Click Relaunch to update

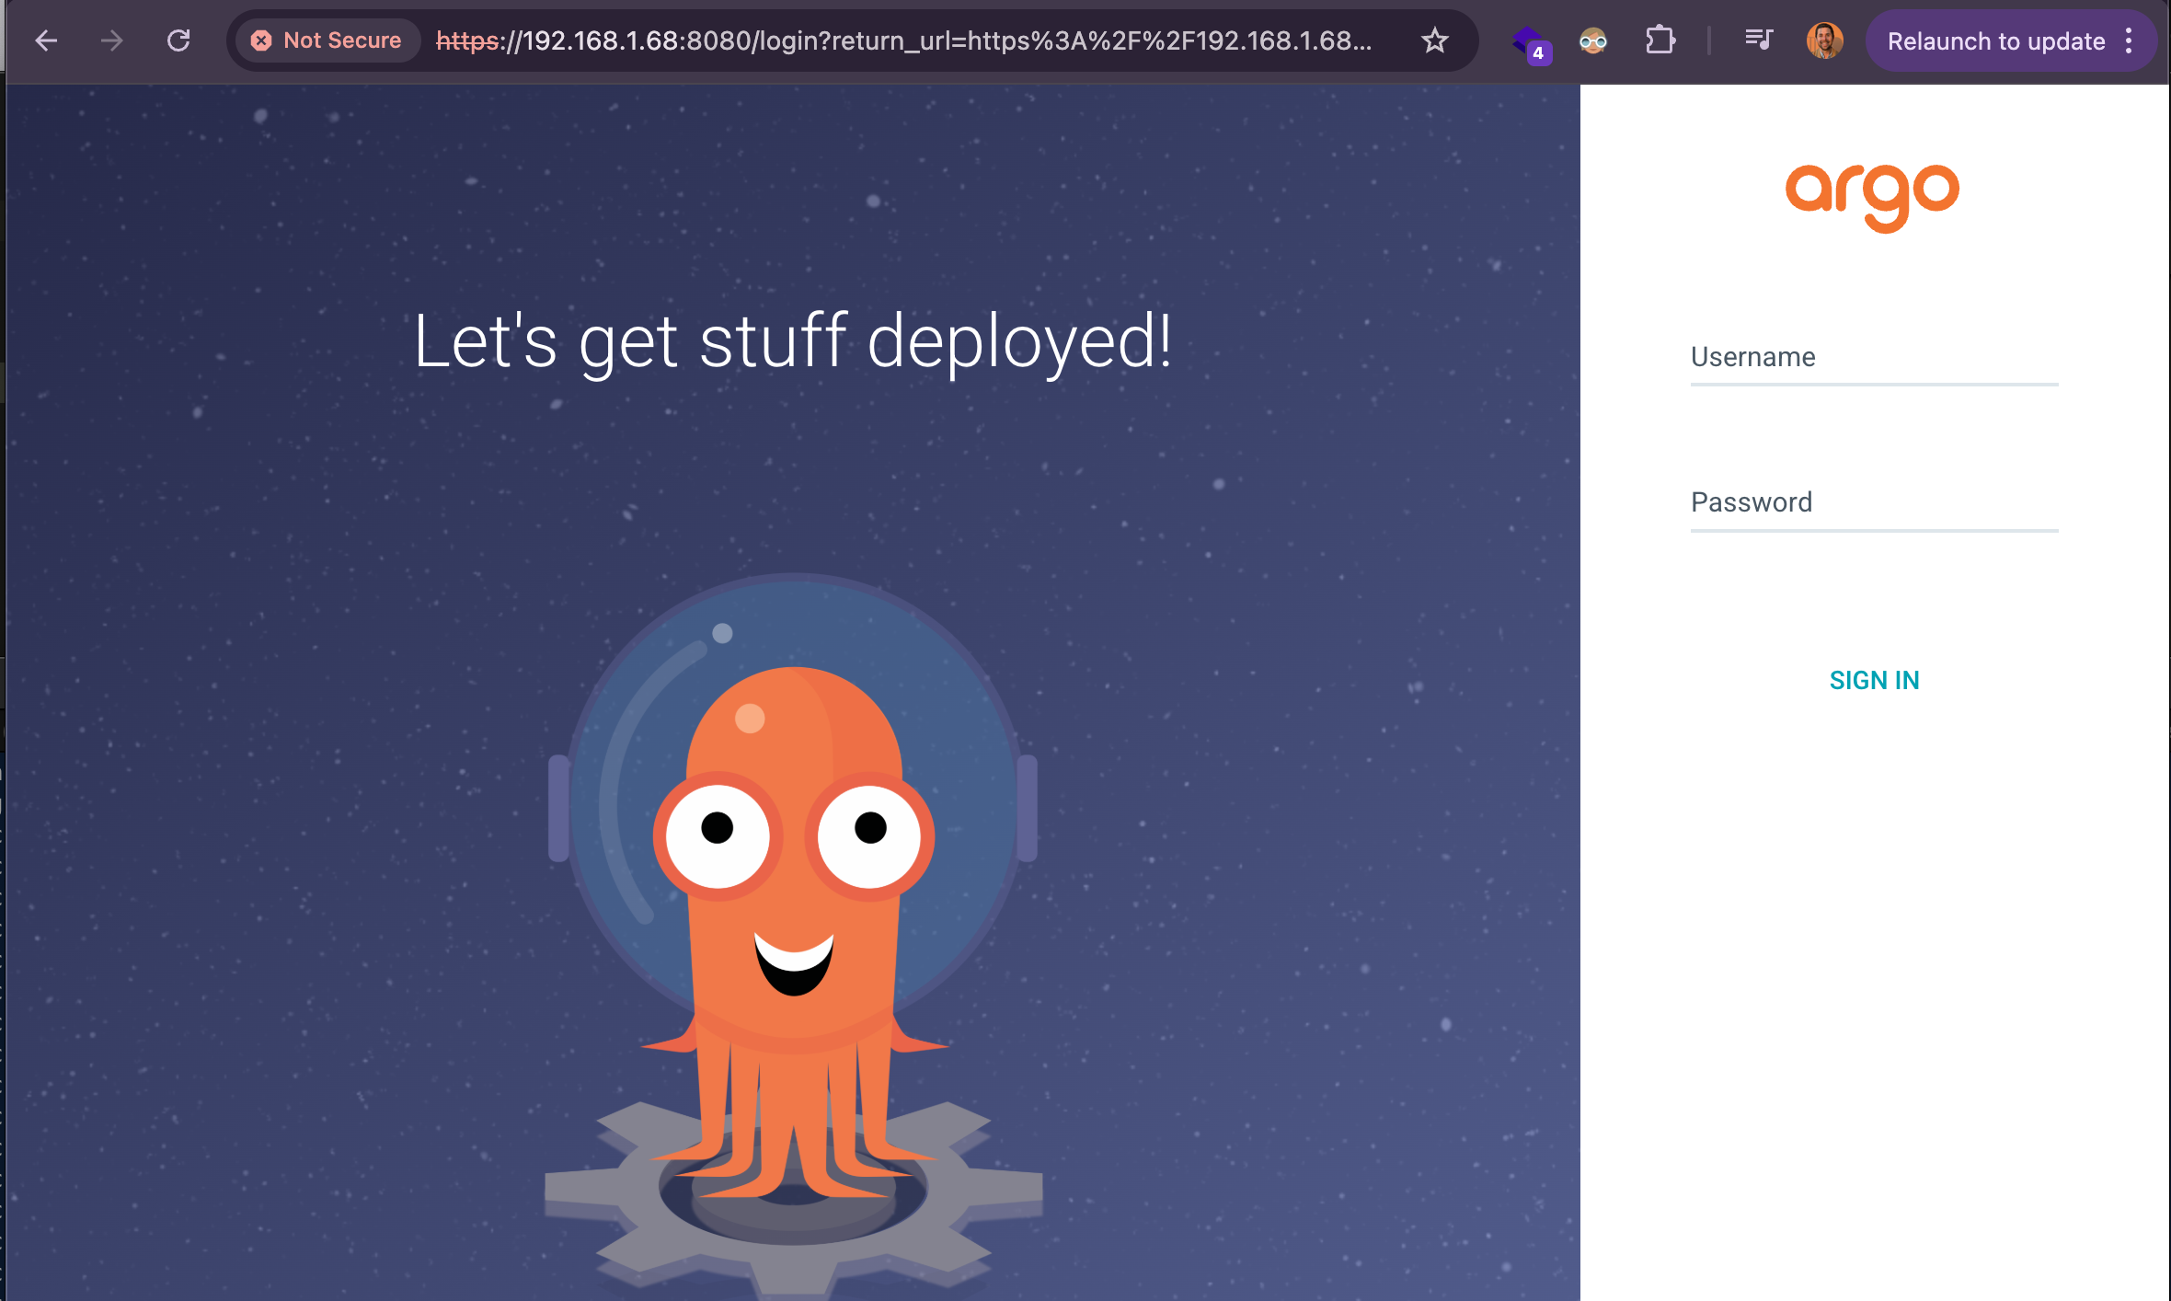coord(1995,40)
